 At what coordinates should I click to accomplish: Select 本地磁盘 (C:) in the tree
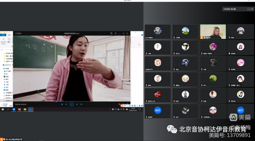click(x=8, y=93)
